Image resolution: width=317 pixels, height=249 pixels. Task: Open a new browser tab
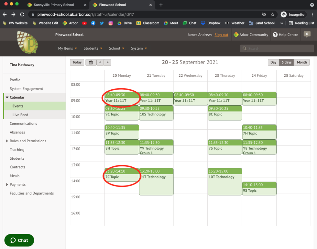coord(161,5)
